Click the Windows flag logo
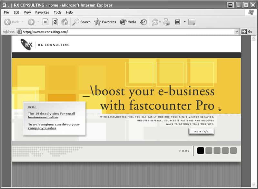The height and width of the screenshot is (189, 258). [x=251, y=12]
